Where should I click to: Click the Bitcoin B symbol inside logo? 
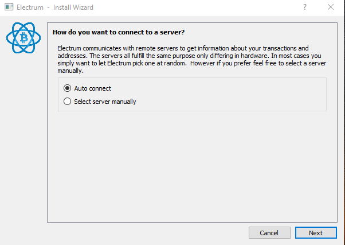click(x=23, y=38)
